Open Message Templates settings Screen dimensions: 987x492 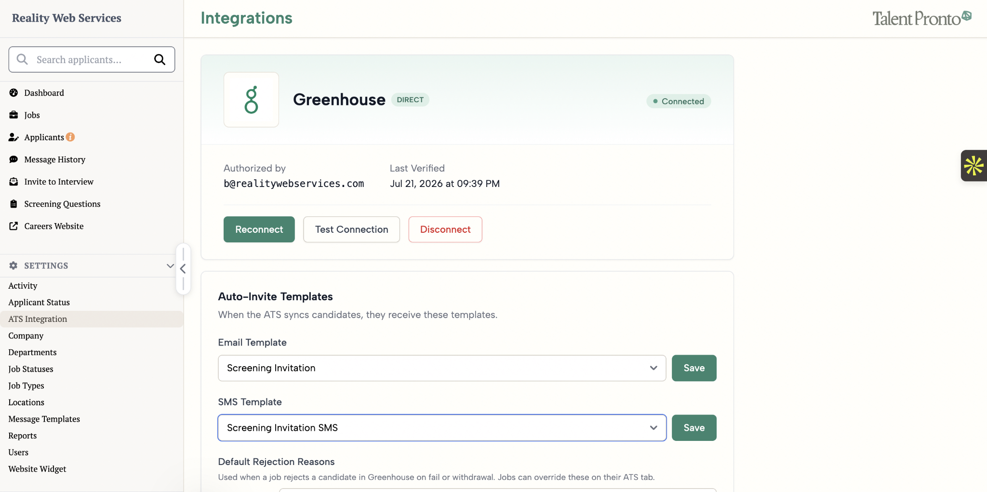tap(44, 419)
